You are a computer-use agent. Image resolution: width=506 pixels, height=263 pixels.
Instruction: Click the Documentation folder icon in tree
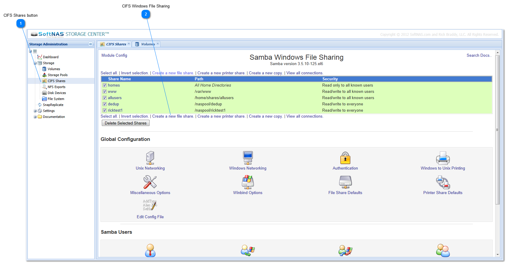[x=40, y=117]
